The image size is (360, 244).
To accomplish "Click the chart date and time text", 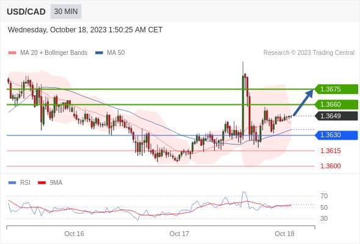I will coord(85,30).
